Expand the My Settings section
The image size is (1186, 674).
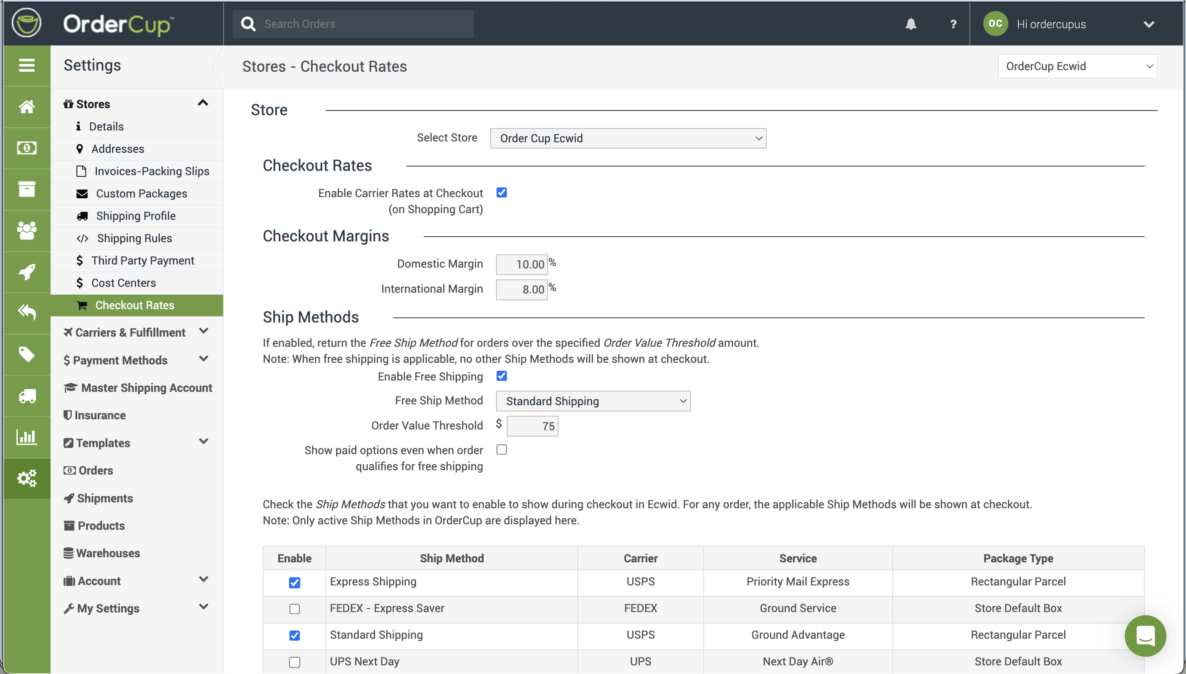[x=204, y=607]
